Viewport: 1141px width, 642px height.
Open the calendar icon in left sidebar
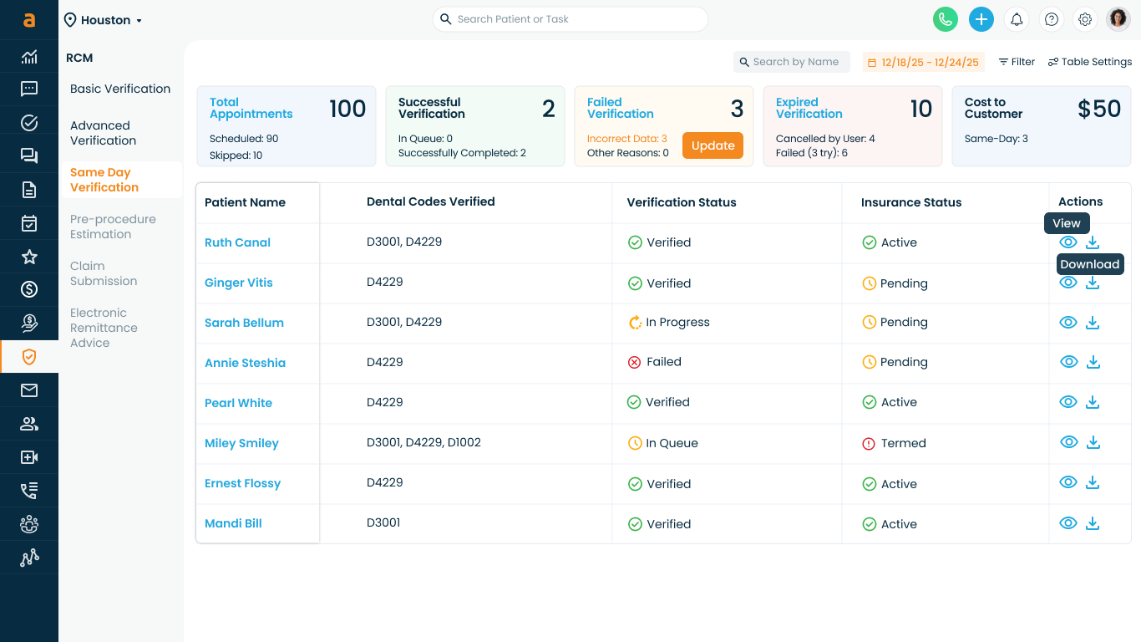[29, 223]
